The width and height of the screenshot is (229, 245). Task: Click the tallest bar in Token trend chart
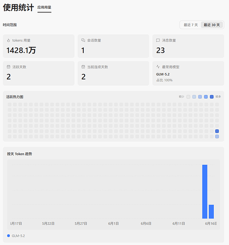click(x=205, y=192)
